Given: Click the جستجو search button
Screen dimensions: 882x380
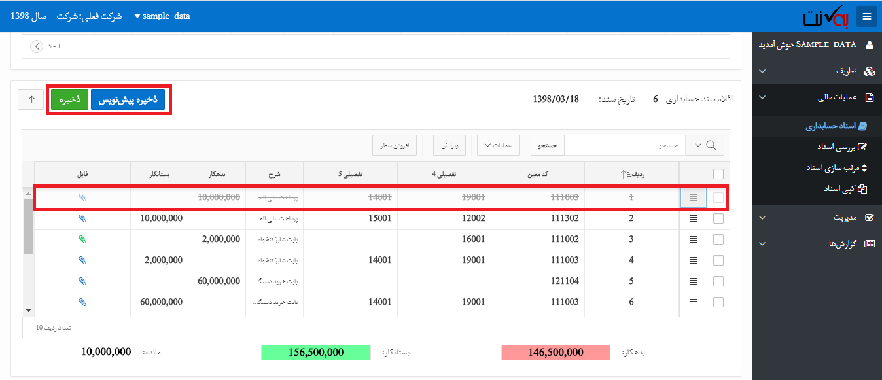Looking at the screenshot, I should point(547,145).
